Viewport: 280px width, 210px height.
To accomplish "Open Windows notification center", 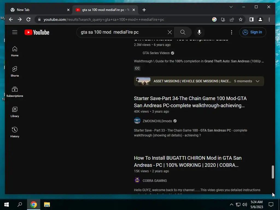I will point(271,205).
